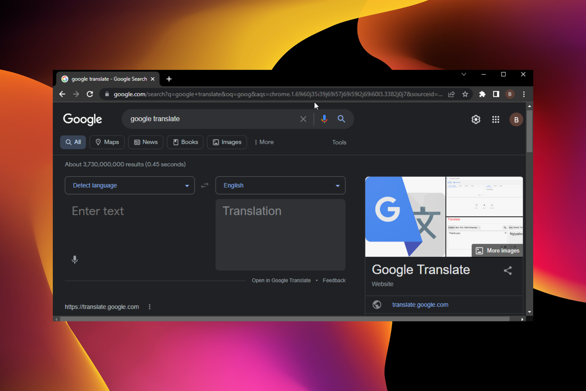Viewport: 586px width, 391px height.
Task: Click the scroll right arrow
Action: 522,319
